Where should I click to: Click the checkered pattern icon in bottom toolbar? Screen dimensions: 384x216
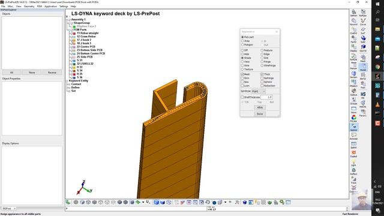click(x=263, y=202)
